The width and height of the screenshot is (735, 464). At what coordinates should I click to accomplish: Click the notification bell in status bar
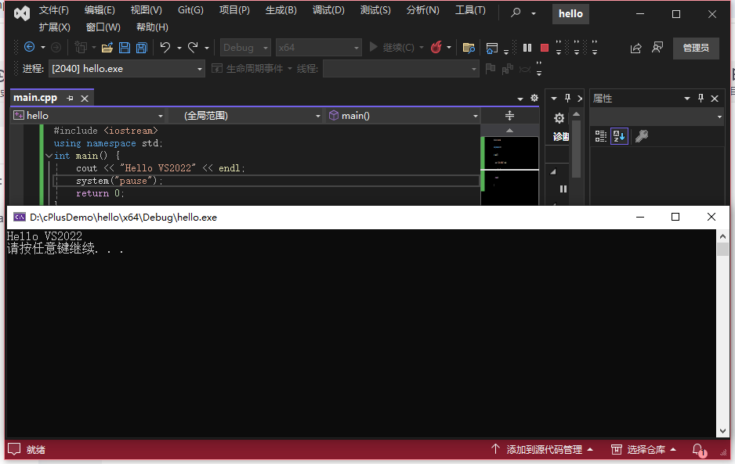click(698, 450)
